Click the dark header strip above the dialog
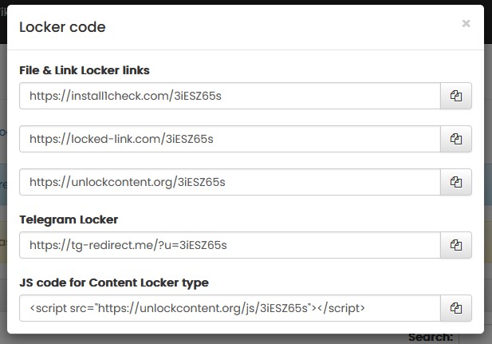 (246, 2)
